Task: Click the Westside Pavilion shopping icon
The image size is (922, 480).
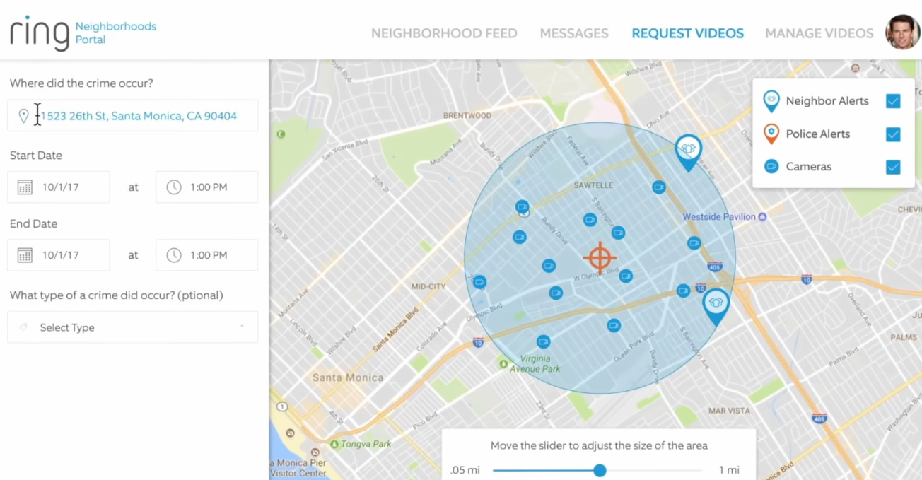Action: coord(762,217)
